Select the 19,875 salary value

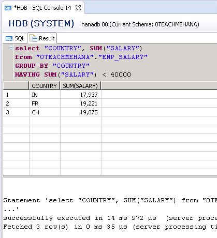pyautogui.click(x=81, y=112)
